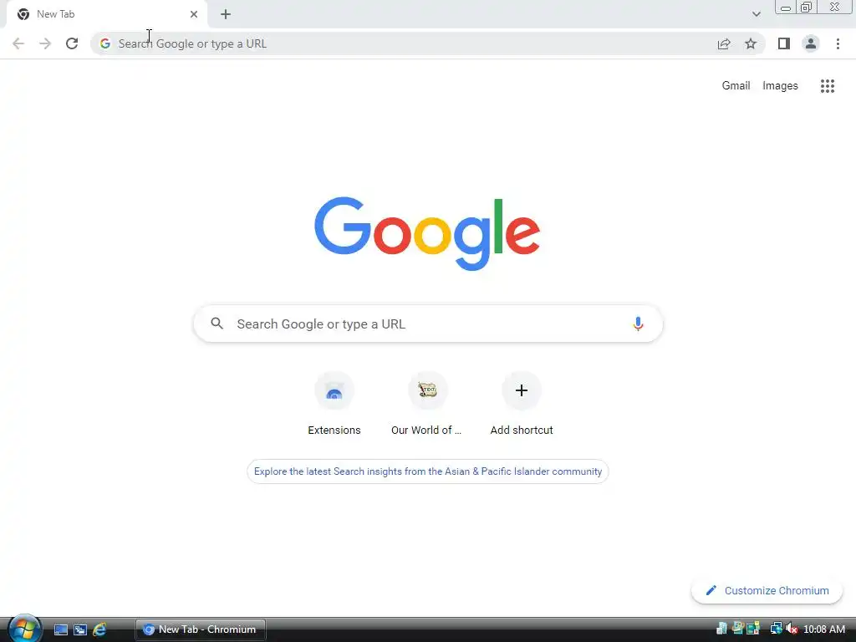Viewport: 856px width, 642px height.
Task: Click the Switch Between Windows icon
Action: tap(80, 629)
